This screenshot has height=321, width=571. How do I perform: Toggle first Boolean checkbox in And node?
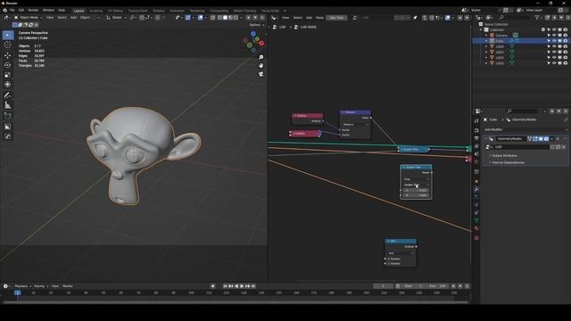[389, 259]
